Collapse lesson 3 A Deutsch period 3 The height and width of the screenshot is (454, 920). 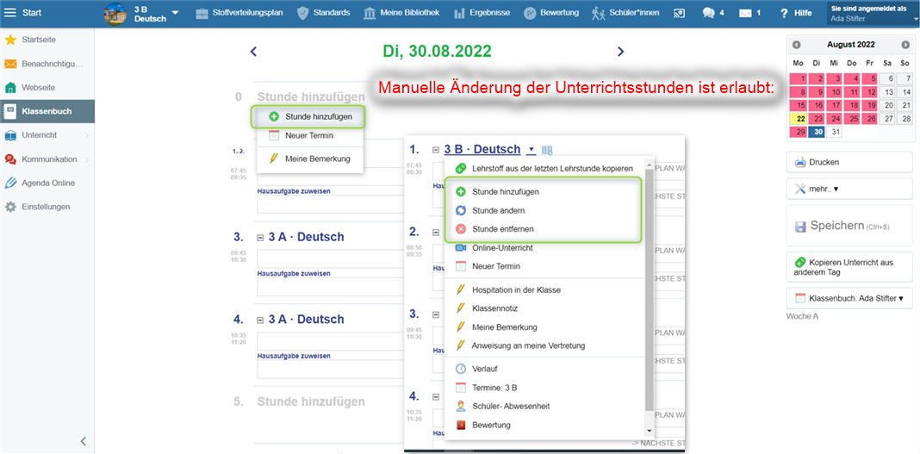coord(261,237)
